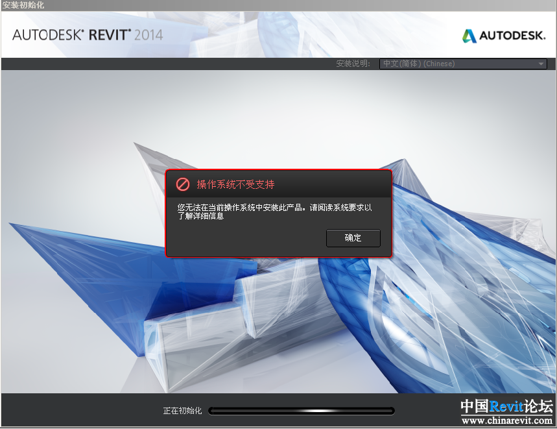The height and width of the screenshot is (429, 557).
Task: Click the AUTODESK REVIT 2014 title
Action: (x=88, y=35)
